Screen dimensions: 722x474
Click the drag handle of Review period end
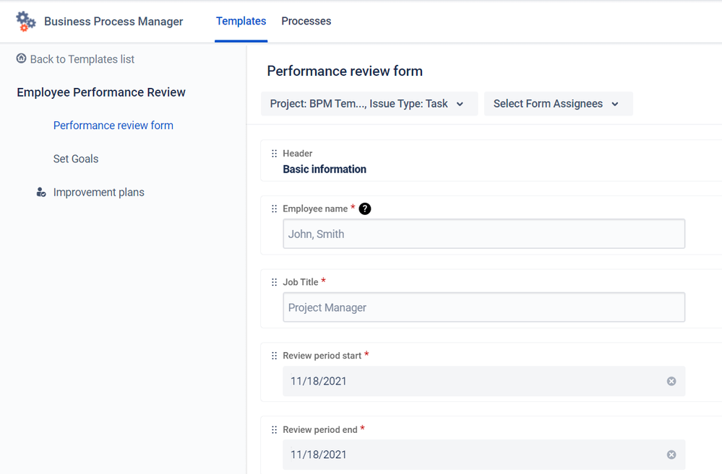[x=275, y=429]
